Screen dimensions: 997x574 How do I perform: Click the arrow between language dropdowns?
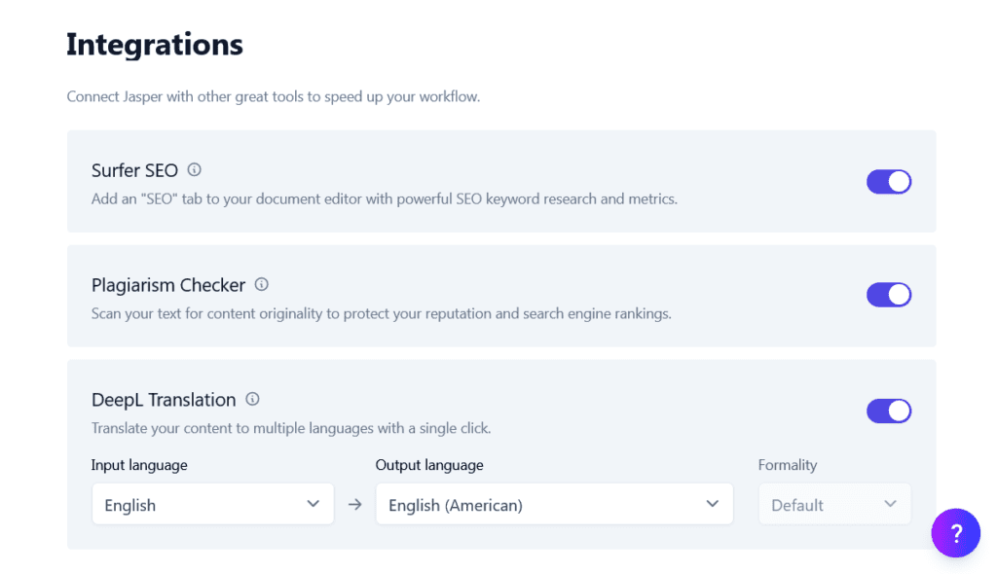pos(354,504)
